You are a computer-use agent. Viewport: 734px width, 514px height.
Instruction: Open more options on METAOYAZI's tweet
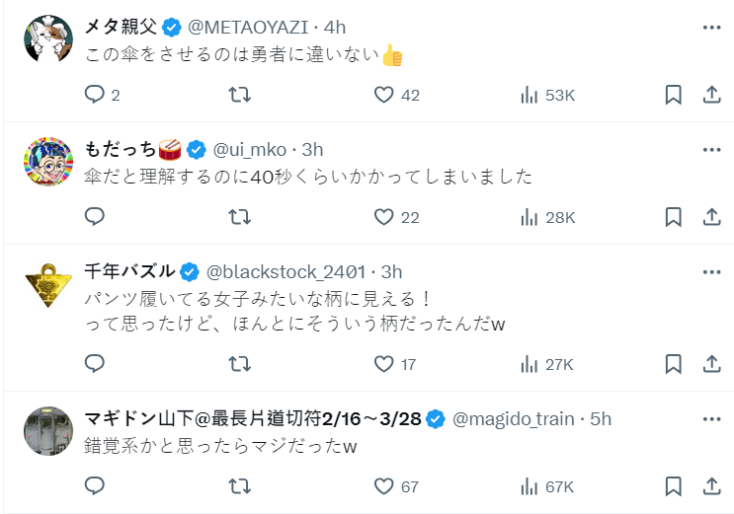[711, 28]
